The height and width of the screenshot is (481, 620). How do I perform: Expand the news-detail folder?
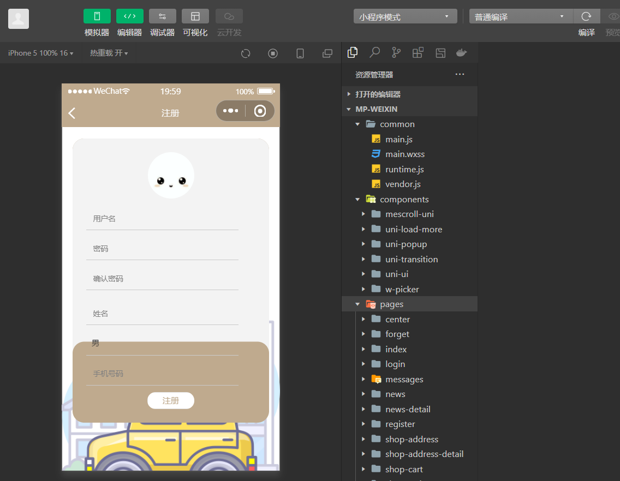pos(410,410)
